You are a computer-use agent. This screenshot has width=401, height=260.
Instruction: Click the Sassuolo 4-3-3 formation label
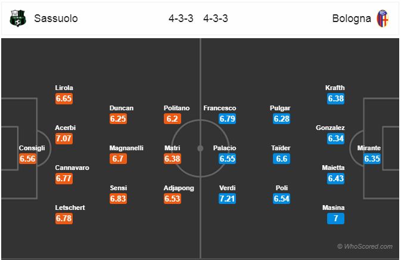[x=181, y=18]
